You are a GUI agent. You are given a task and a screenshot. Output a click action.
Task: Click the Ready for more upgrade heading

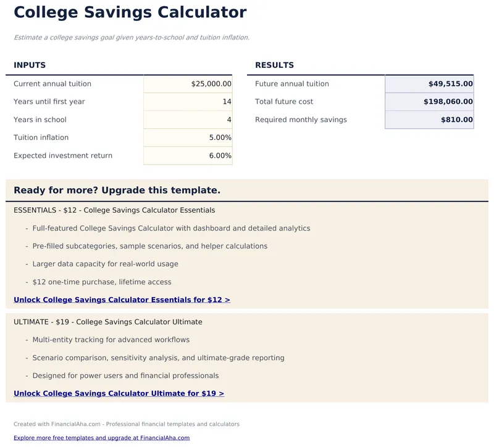(117, 191)
